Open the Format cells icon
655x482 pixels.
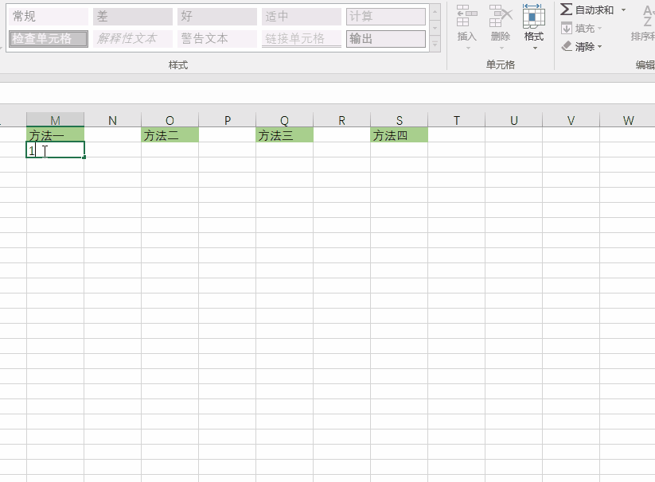533,15
